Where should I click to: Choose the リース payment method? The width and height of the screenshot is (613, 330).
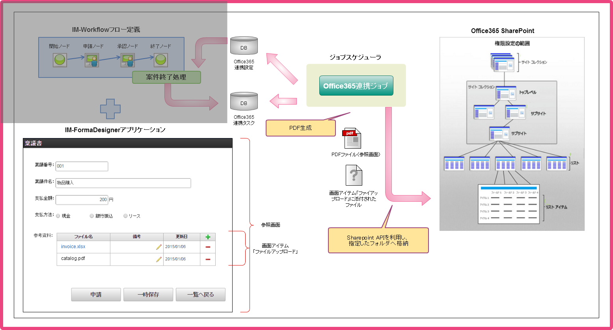pyautogui.click(x=125, y=216)
